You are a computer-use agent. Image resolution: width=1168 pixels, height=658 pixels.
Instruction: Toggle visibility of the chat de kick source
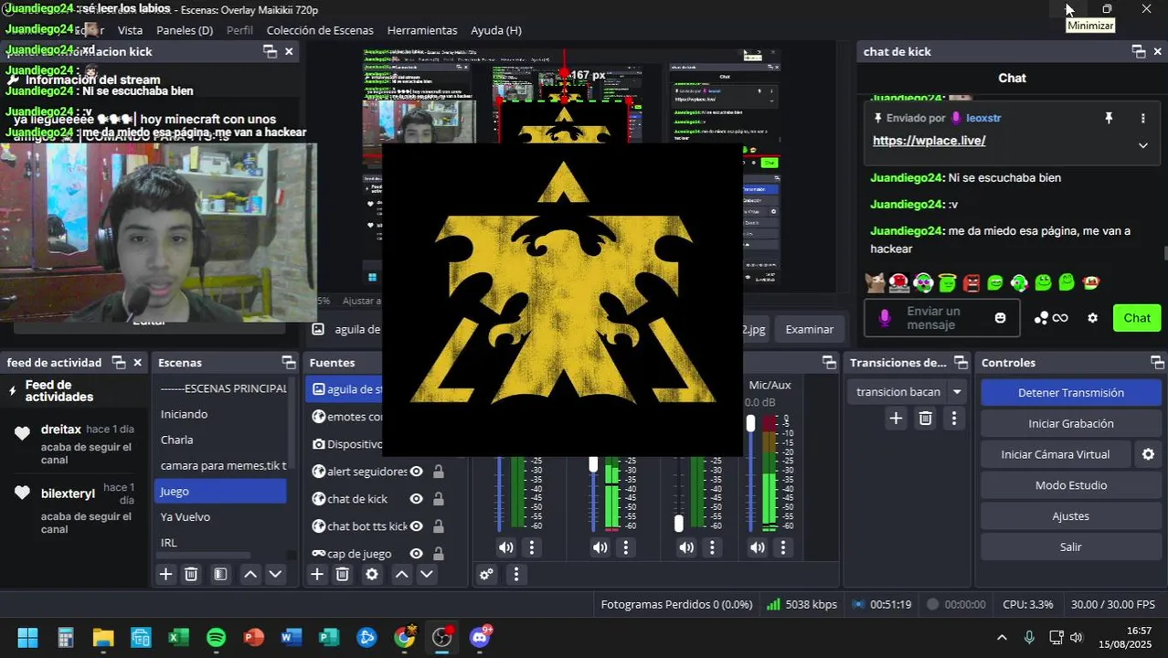coord(416,499)
